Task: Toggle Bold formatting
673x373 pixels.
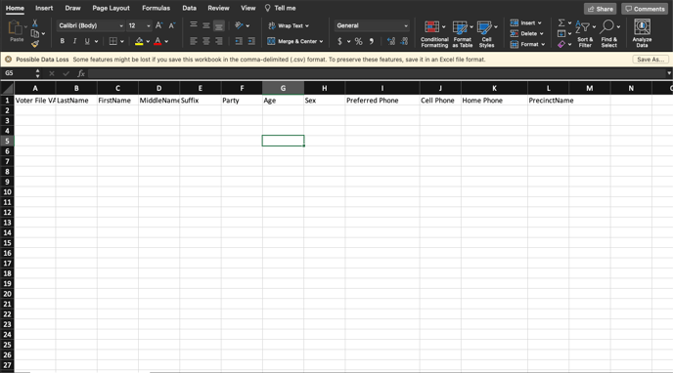Action: coord(63,41)
